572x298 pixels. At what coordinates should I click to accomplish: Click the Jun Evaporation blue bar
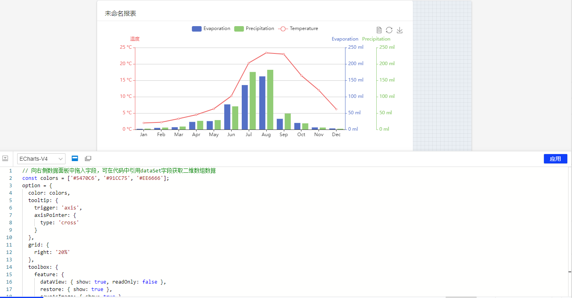(x=227, y=117)
